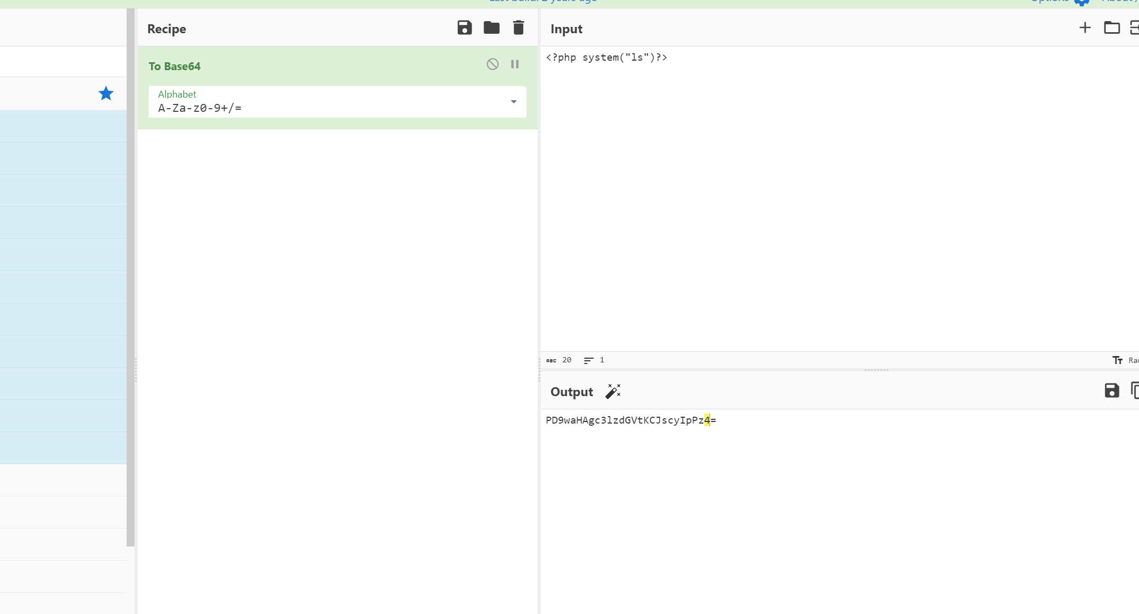The image size is (1139, 614).
Task: Click the blue favourites star icon
Action: (106, 94)
